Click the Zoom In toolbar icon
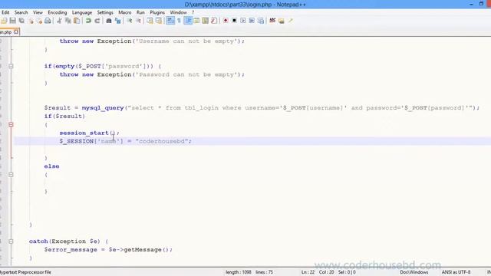 130,21
